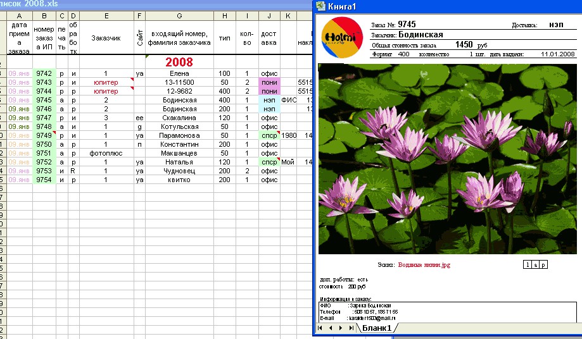The image size is (582, 339).
Task: Click the Водяные лилии.jpg file name
Action: pos(424,265)
